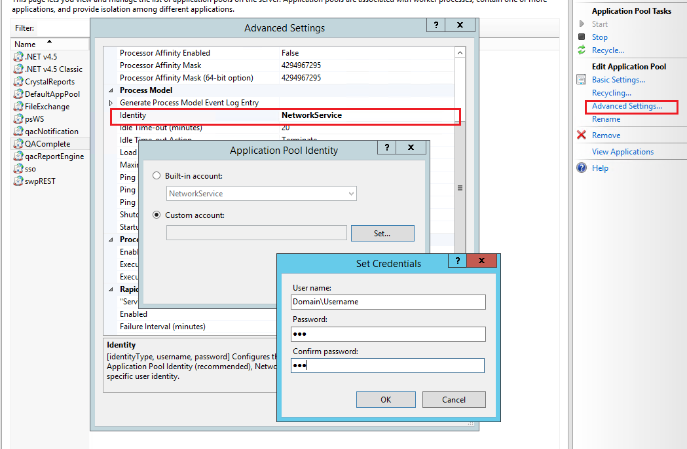Select the DefaultAppPool gear icon
The width and height of the screenshot is (687, 449).
[x=16, y=94]
